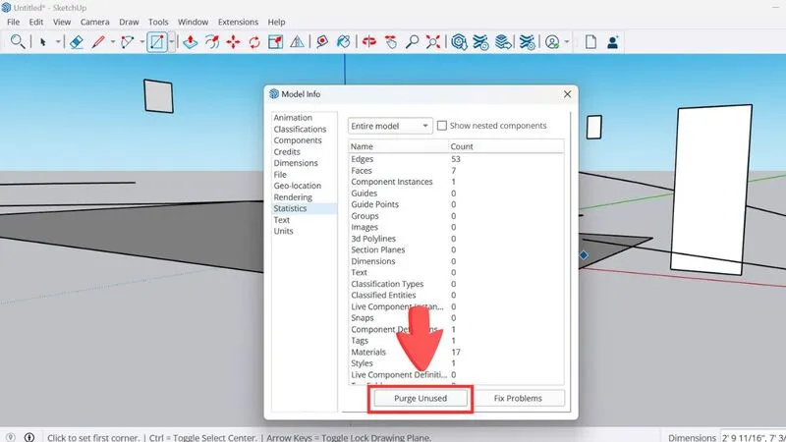
Task: Choose the Line pencil tool
Action: point(98,42)
